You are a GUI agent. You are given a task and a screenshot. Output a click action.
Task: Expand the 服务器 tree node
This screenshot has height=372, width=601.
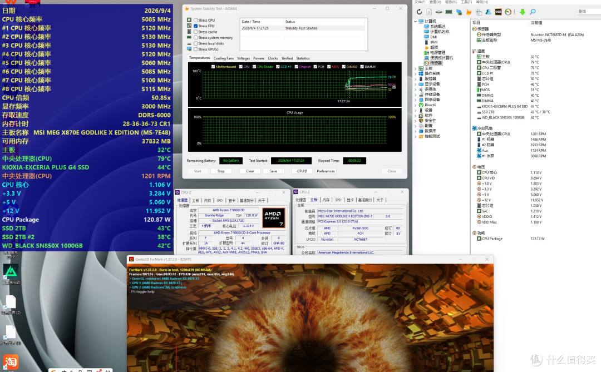(416, 79)
